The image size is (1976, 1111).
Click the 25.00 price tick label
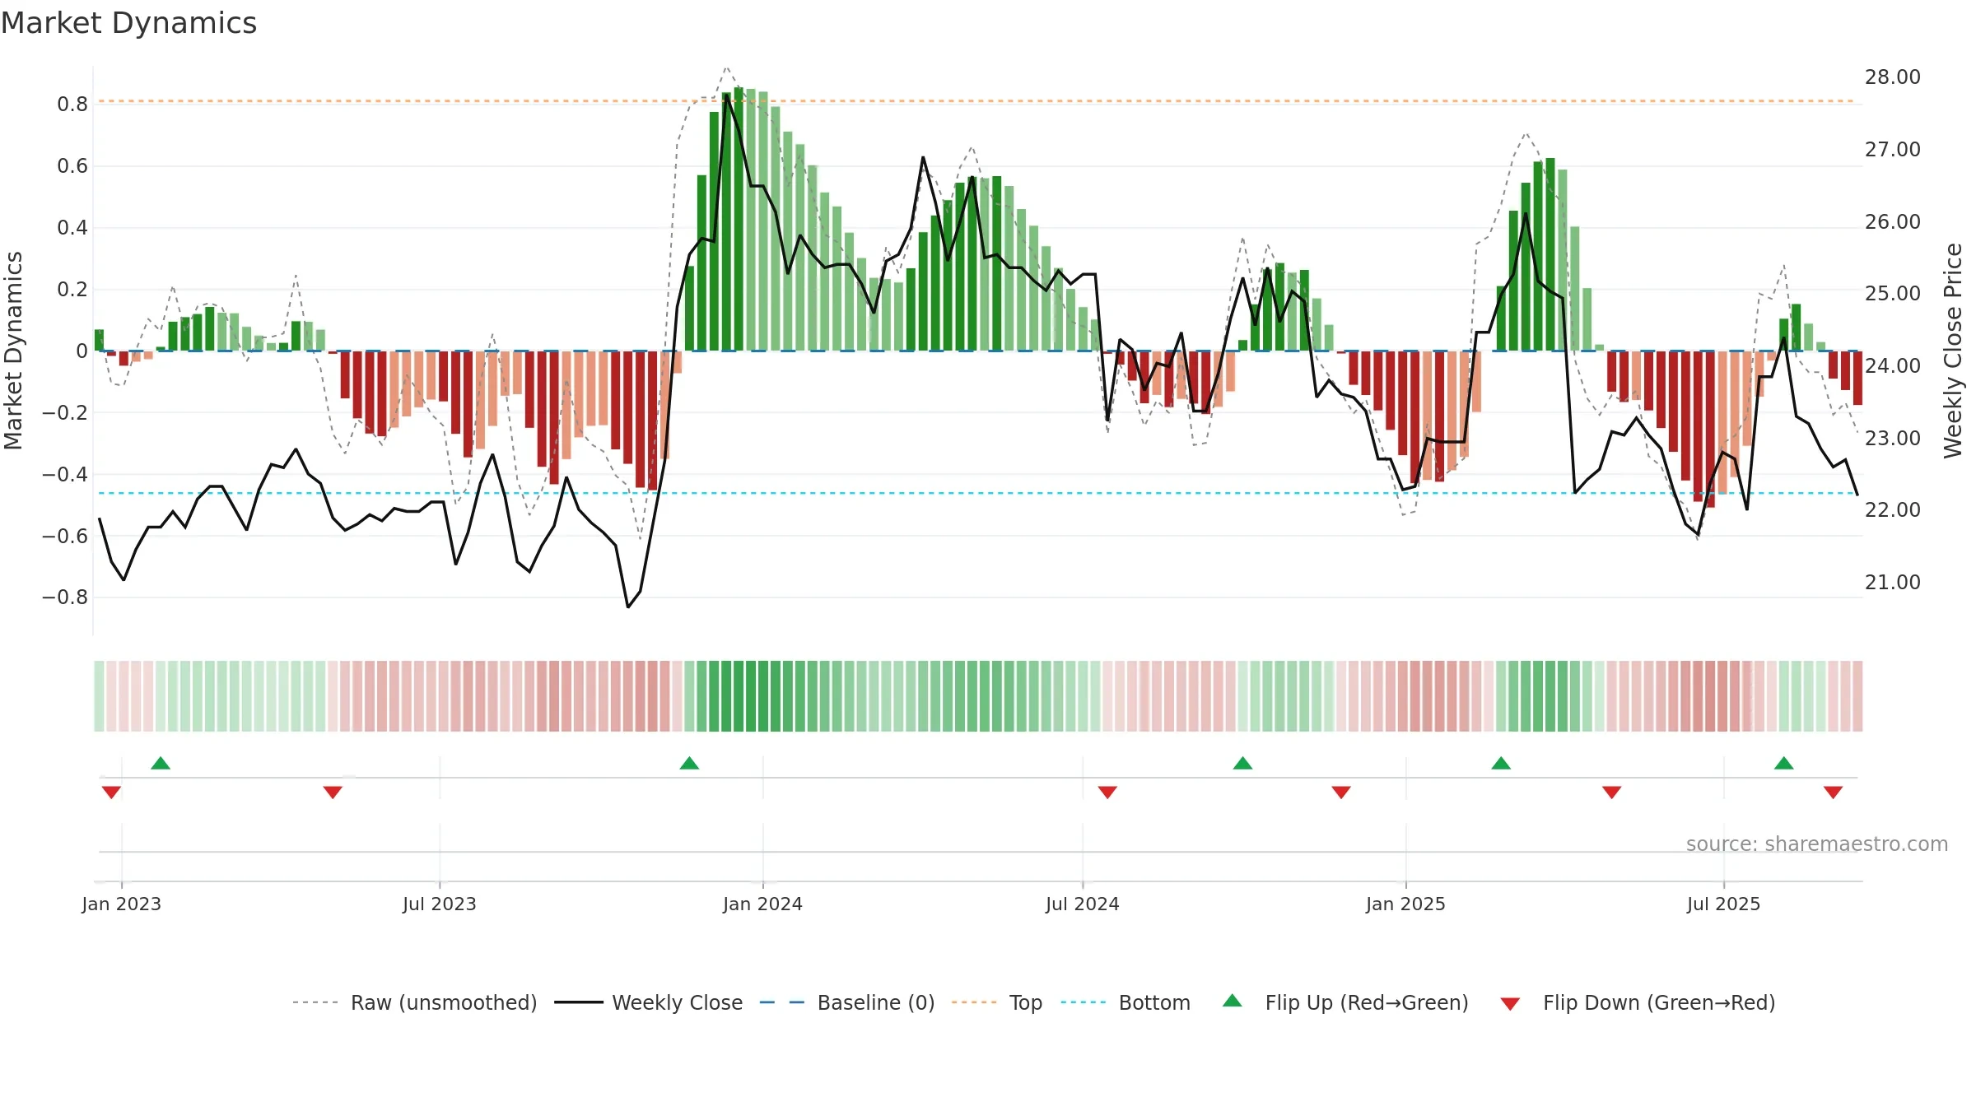(1893, 294)
